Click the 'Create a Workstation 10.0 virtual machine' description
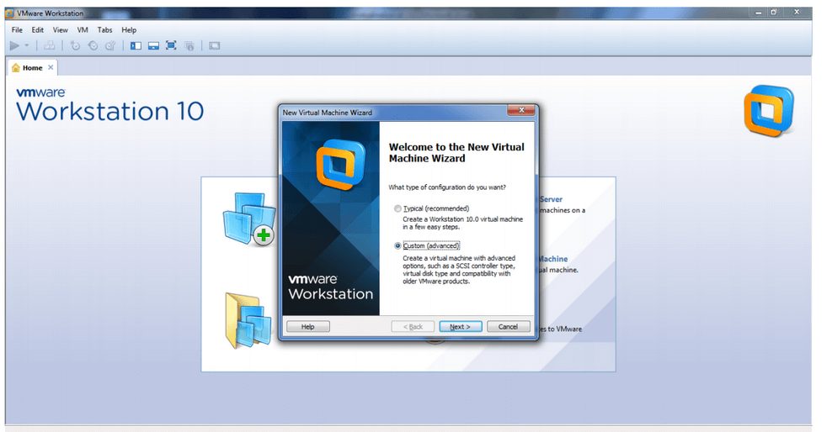The width and height of the screenshot is (832, 432). click(462, 223)
